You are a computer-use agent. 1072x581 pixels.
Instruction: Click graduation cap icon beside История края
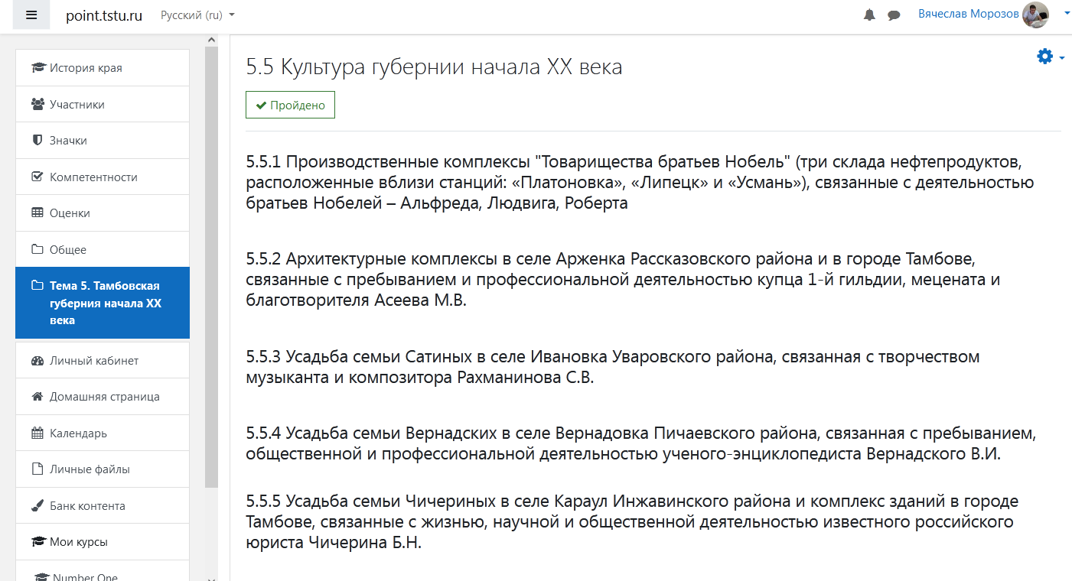(x=37, y=68)
